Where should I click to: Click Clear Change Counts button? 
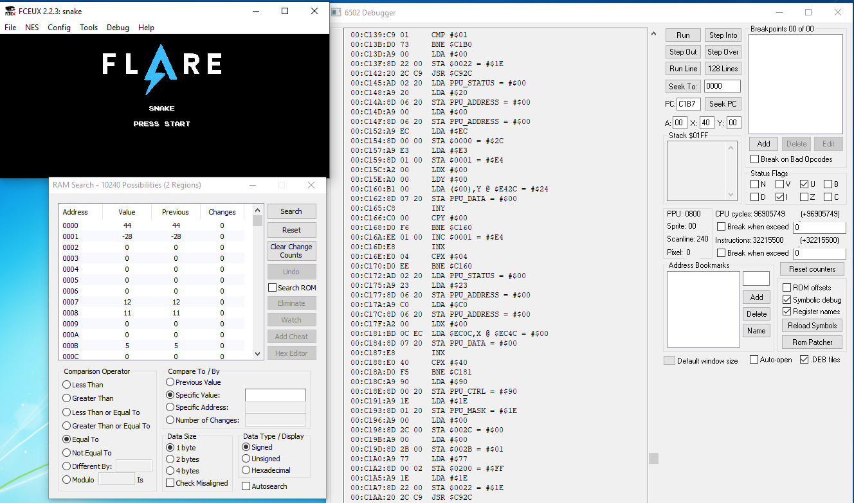[291, 251]
